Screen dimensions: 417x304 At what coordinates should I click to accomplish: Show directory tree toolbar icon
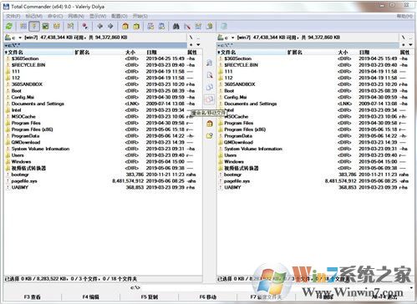tap(57, 26)
